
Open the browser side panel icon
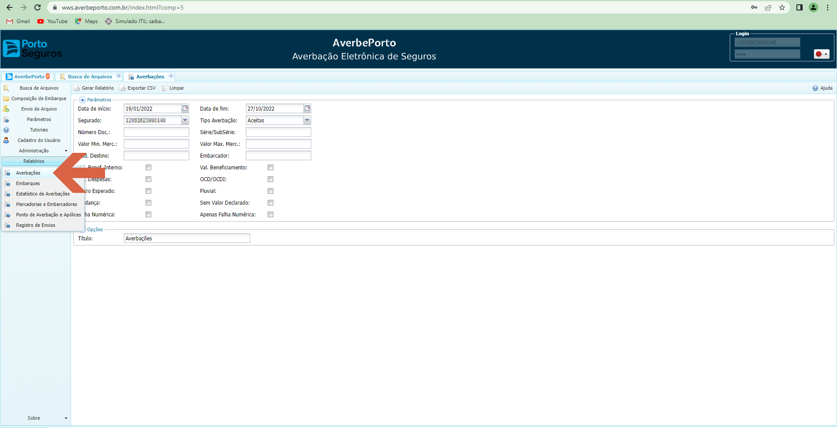[x=800, y=7]
